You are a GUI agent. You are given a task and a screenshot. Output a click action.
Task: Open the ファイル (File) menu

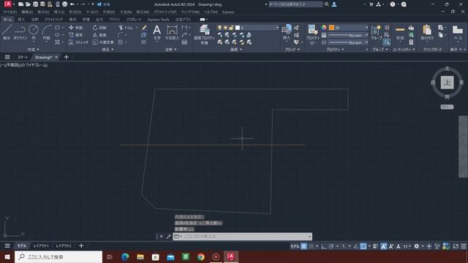[x=10, y=12]
